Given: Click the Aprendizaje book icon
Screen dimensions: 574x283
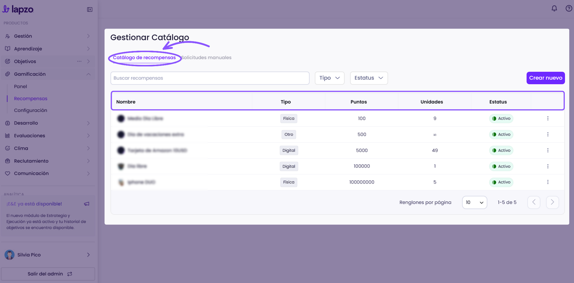Looking at the screenshot, I should [x=8, y=49].
